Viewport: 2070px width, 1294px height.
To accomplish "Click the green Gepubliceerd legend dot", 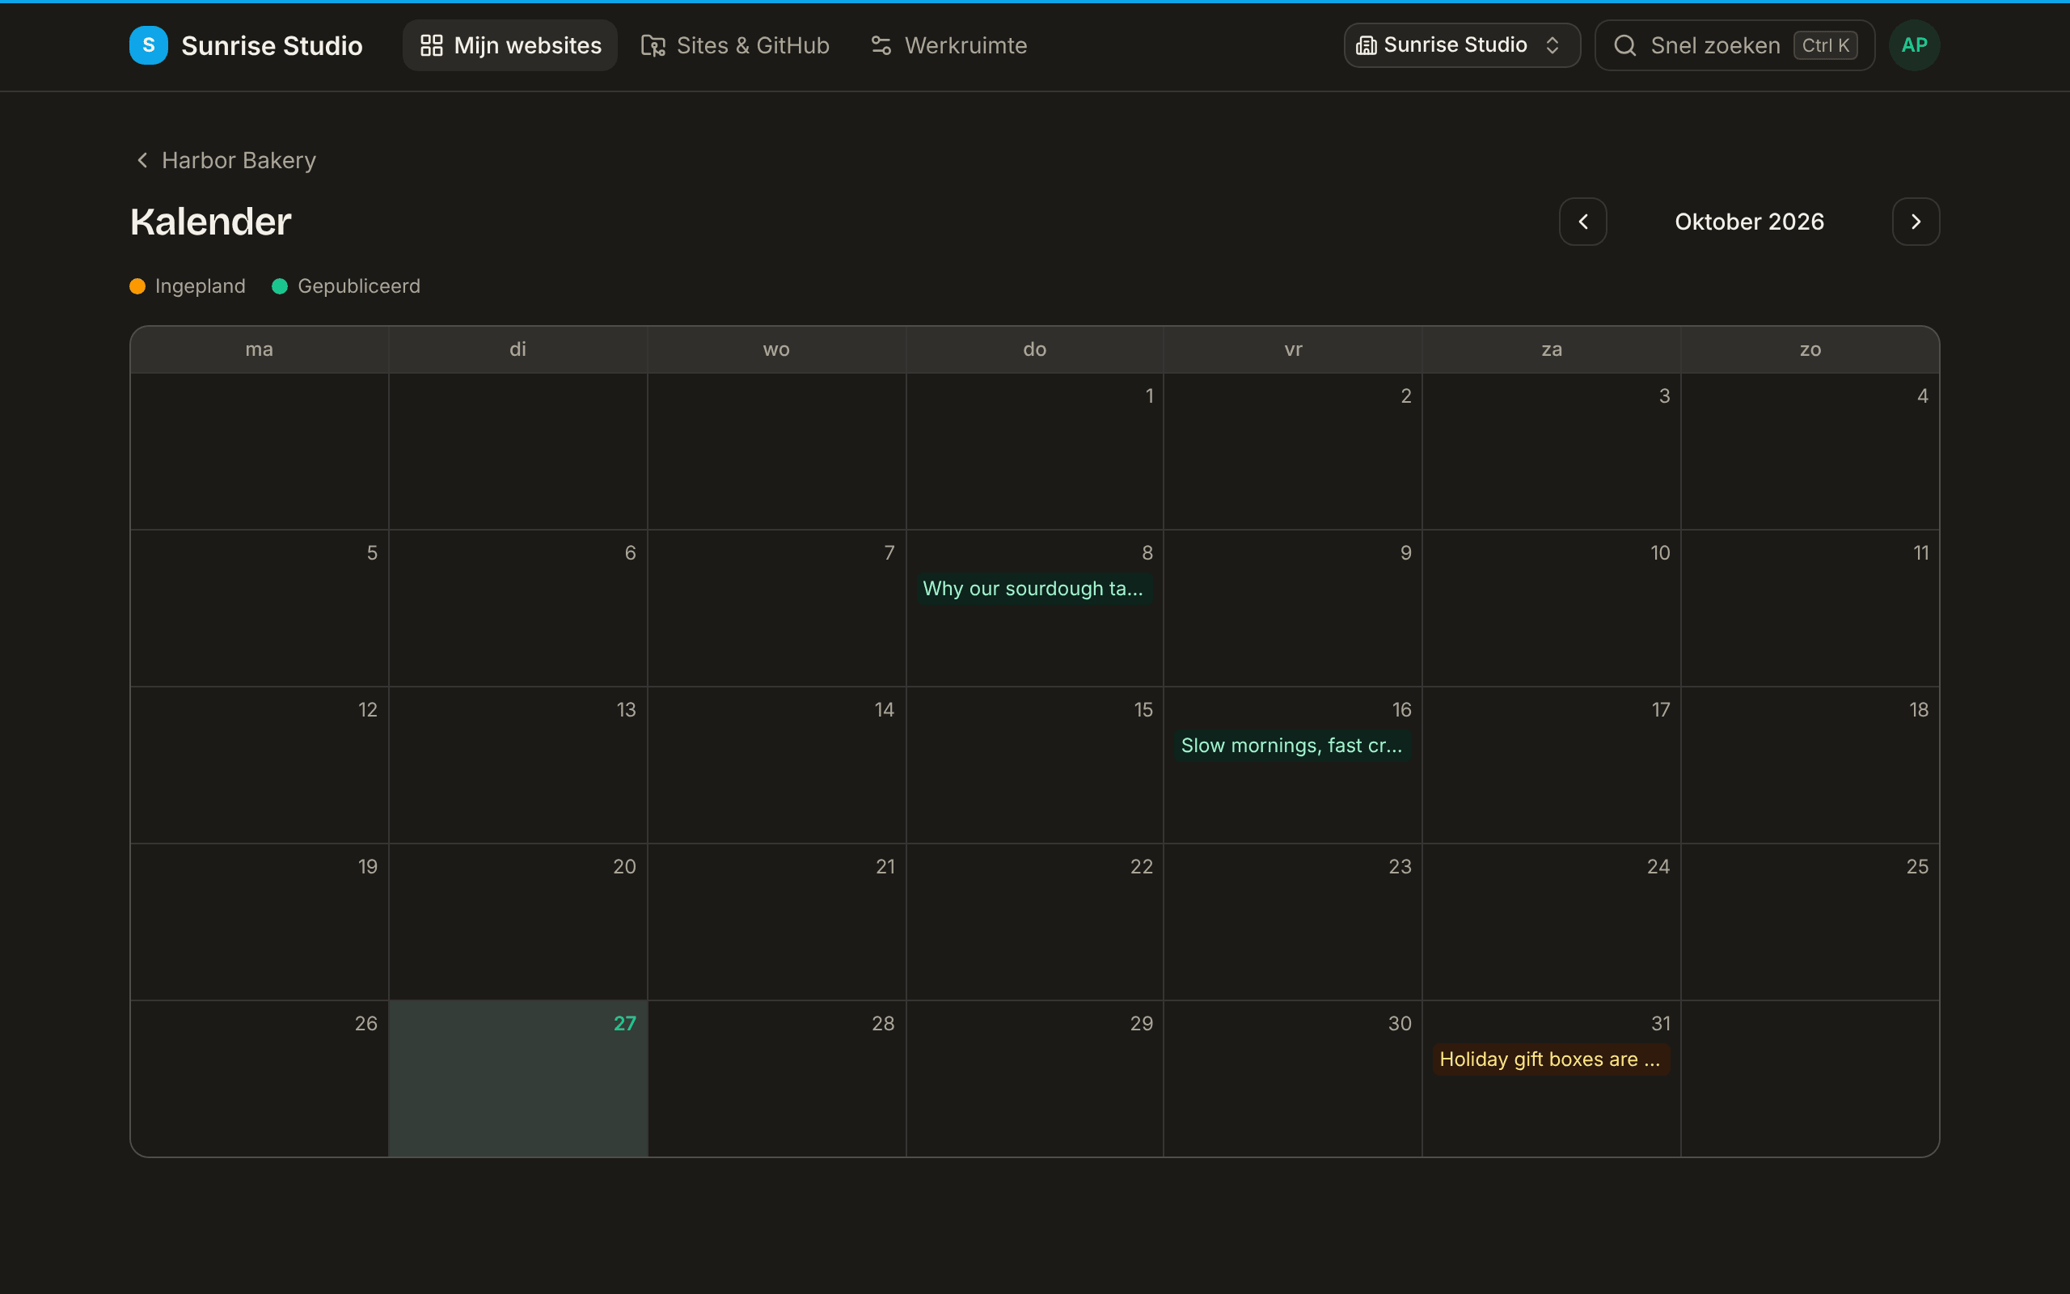I will (x=280, y=285).
